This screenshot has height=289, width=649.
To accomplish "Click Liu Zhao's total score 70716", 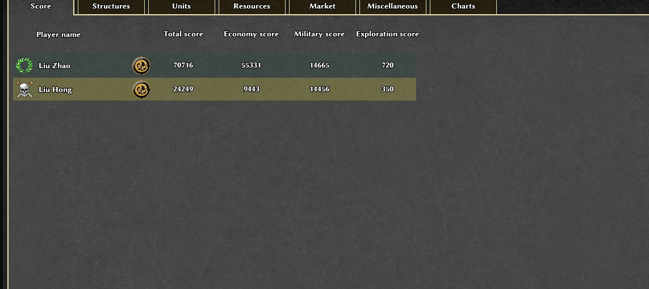I will coord(183,65).
